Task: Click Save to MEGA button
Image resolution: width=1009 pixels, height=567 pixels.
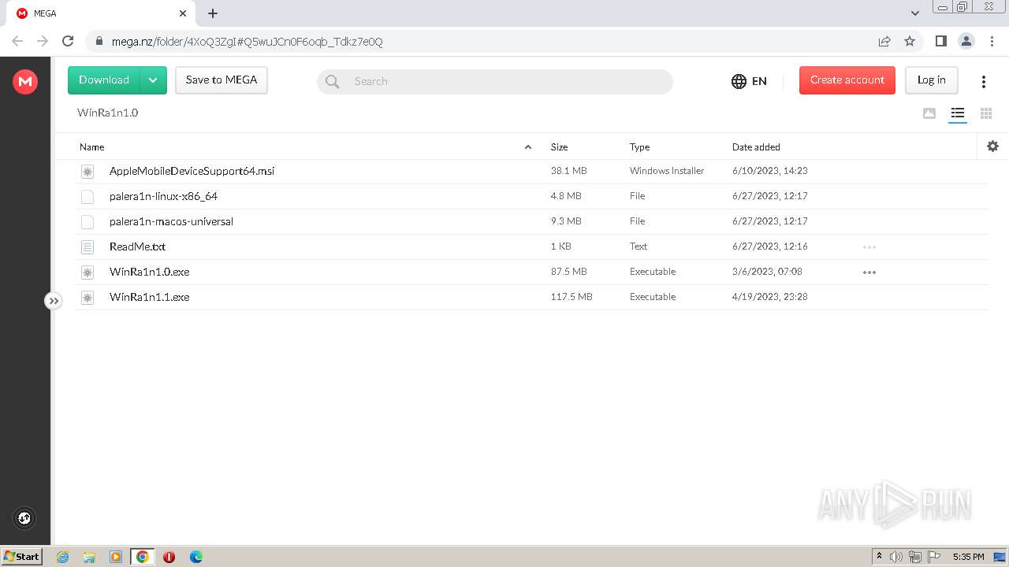Action: pos(222,80)
